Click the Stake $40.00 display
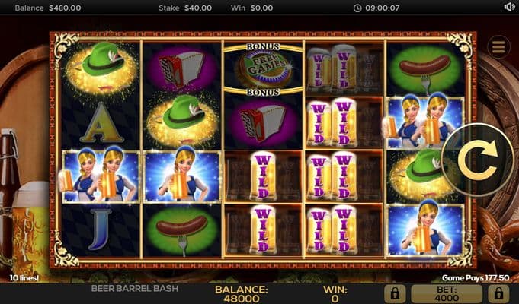This screenshot has width=519, height=304. [x=185, y=8]
